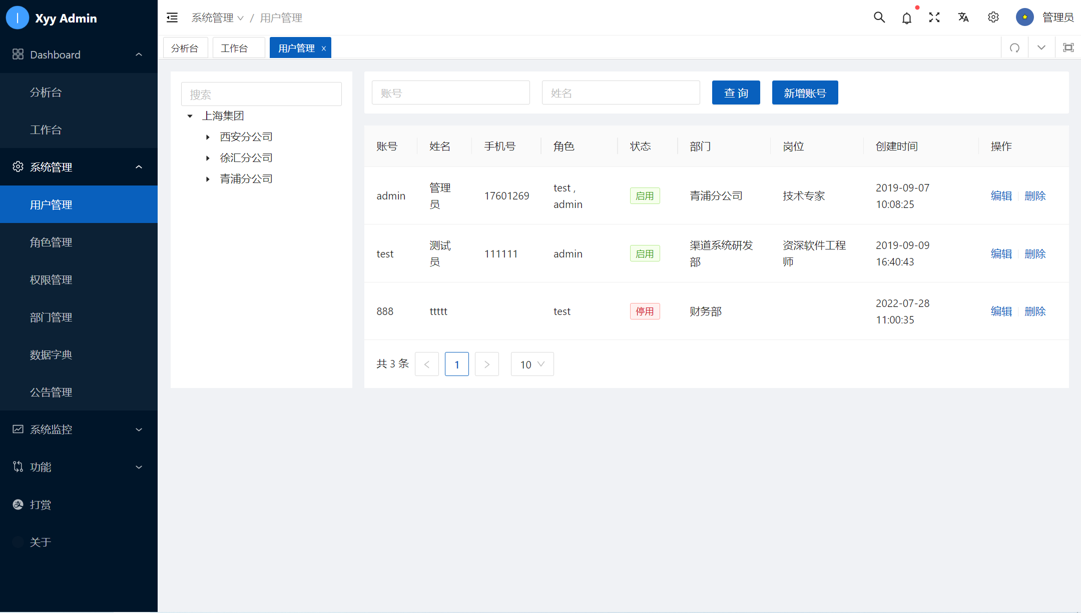This screenshot has width=1081, height=613.
Task: Open the notifications bell icon
Action: pos(906,18)
